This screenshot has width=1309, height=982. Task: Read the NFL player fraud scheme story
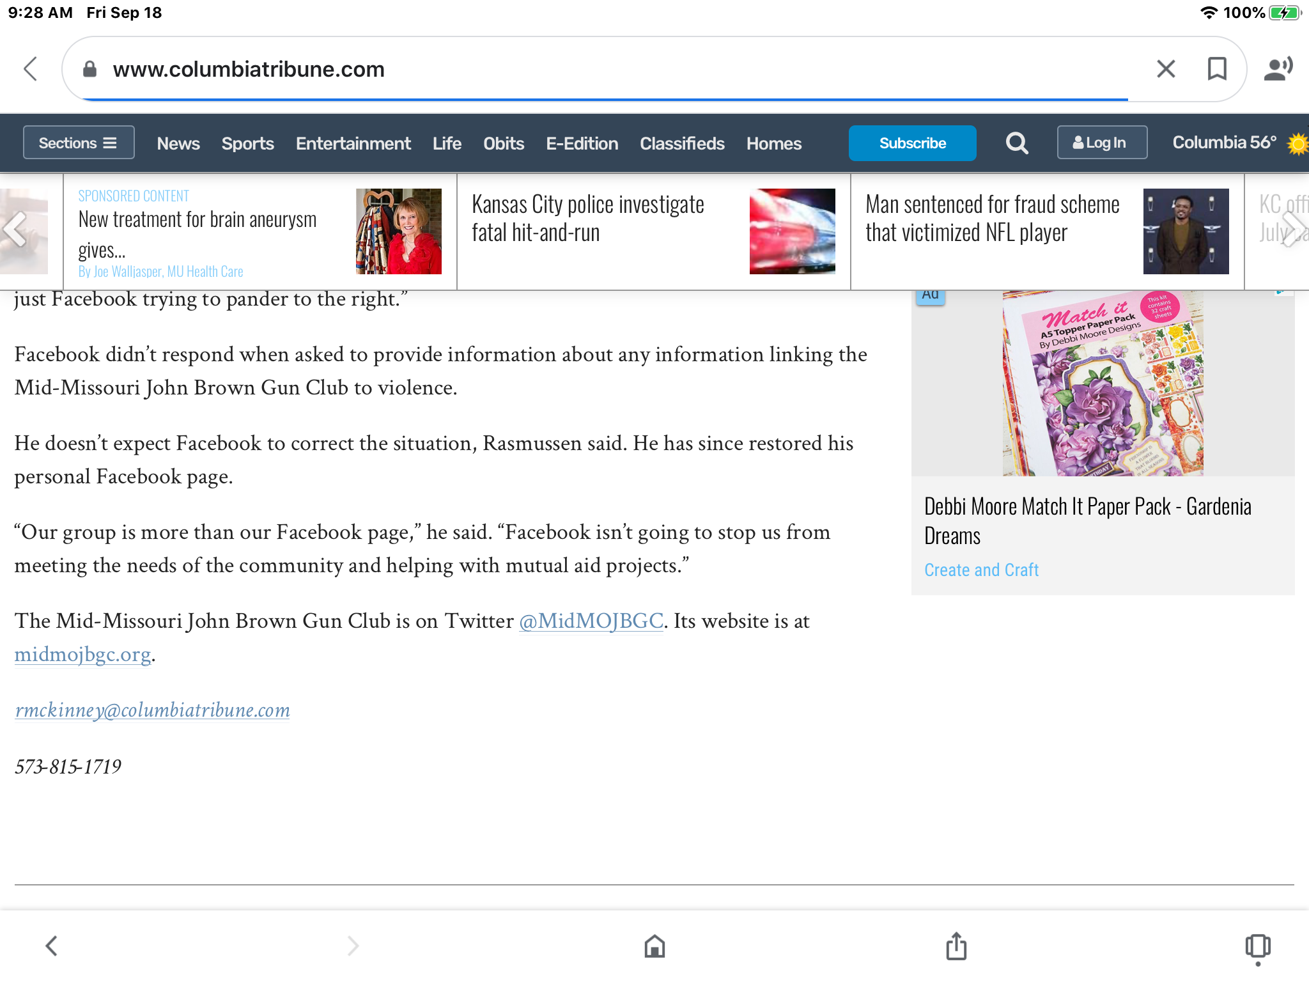pyautogui.click(x=992, y=218)
